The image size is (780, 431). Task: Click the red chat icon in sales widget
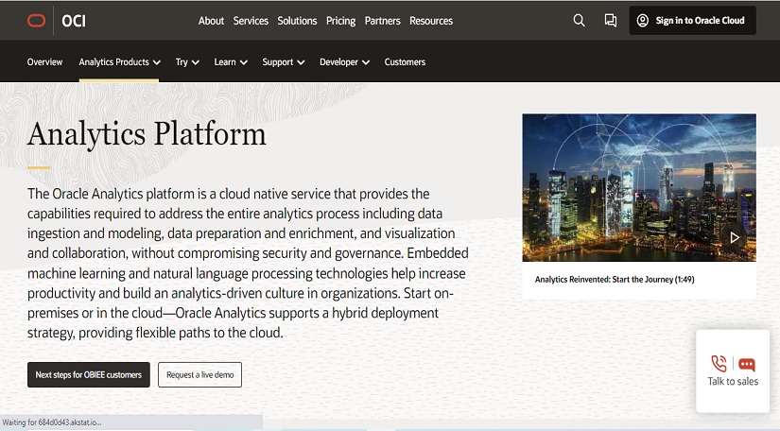747,365
